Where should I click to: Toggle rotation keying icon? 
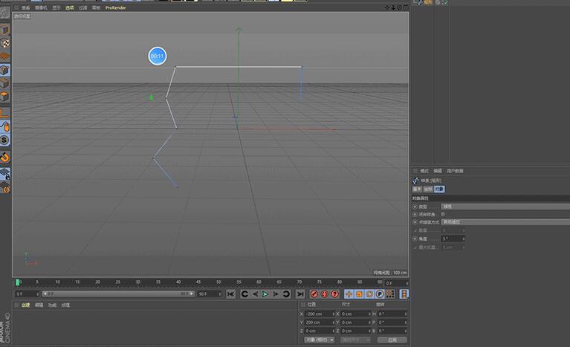[369, 294]
